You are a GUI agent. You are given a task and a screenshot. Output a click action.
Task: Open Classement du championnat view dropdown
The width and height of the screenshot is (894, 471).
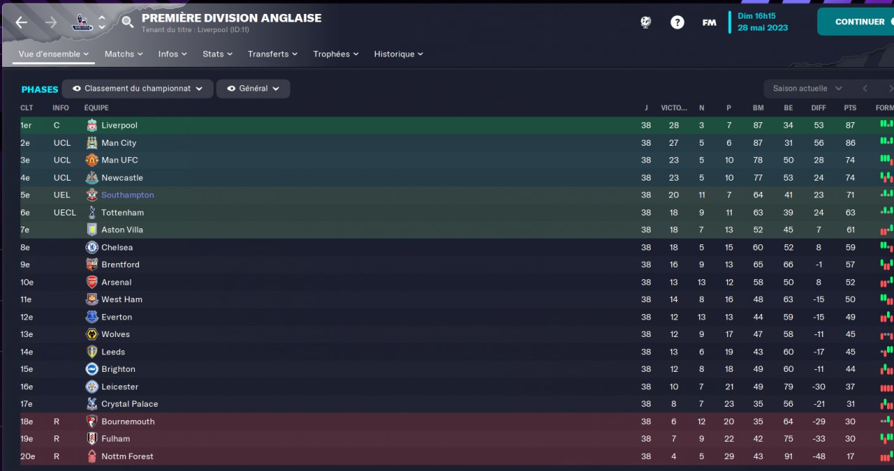(137, 89)
